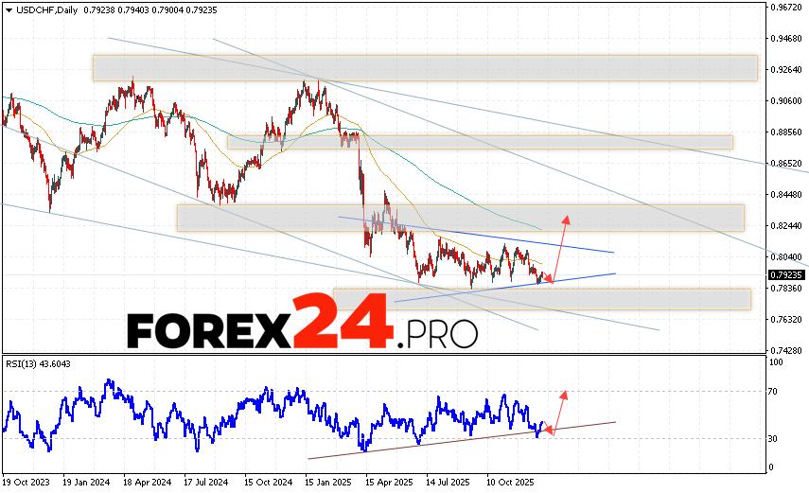Click the 10 Oct 2025 date label
This screenshot has width=809, height=493.
(x=510, y=480)
